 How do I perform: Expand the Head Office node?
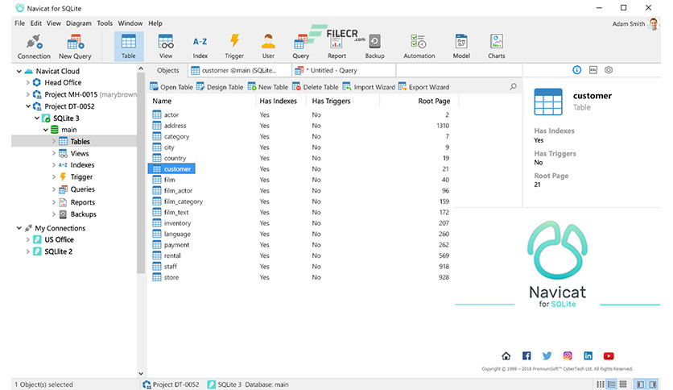click(x=28, y=82)
